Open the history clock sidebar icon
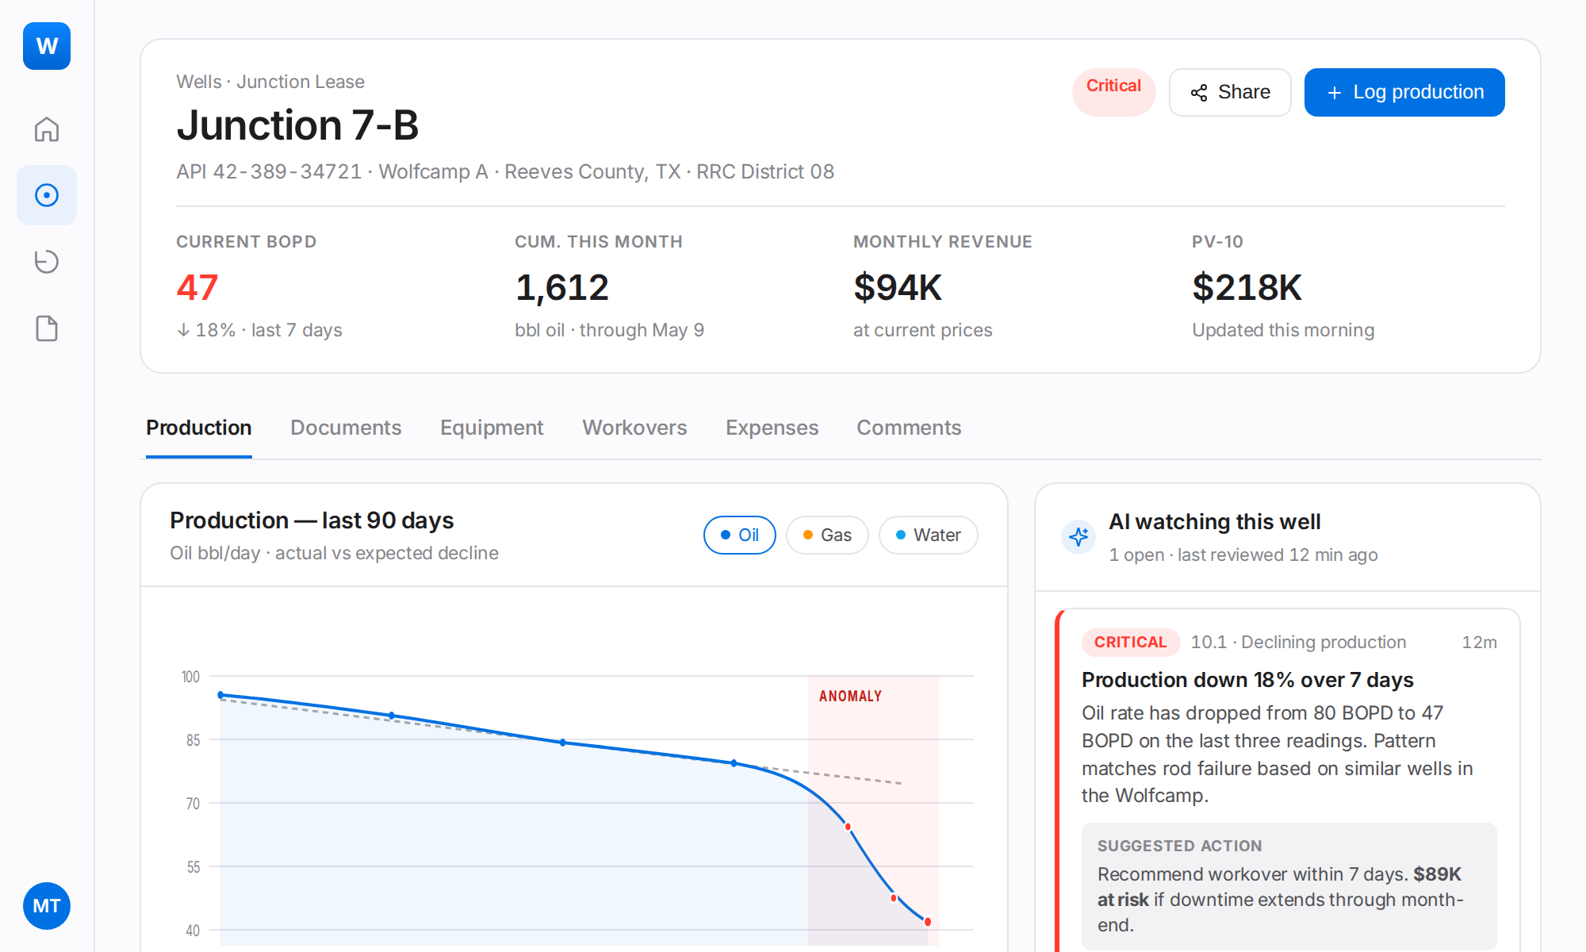The height and width of the screenshot is (952, 1586). 47,262
